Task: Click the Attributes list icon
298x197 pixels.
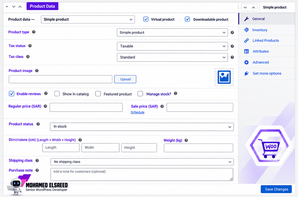Action: (246, 51)
